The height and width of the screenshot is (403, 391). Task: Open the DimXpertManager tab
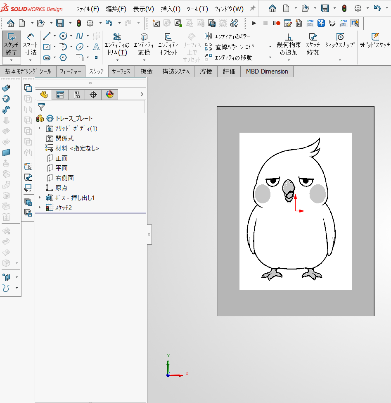click(x=93, y=95)
